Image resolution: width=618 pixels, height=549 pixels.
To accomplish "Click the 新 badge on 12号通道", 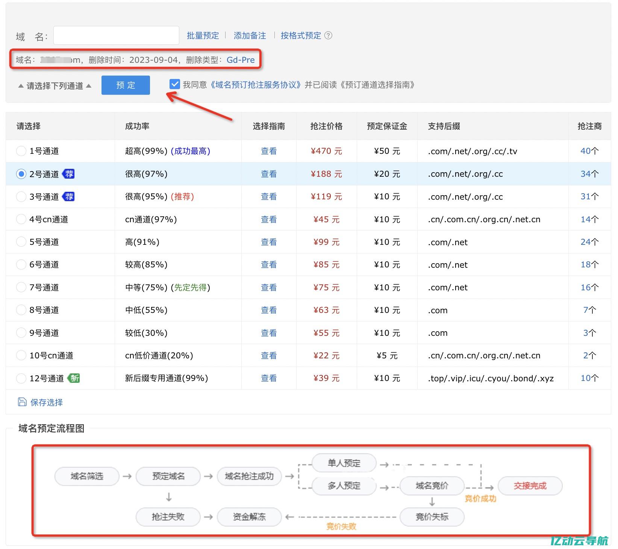I will [74, 378].
